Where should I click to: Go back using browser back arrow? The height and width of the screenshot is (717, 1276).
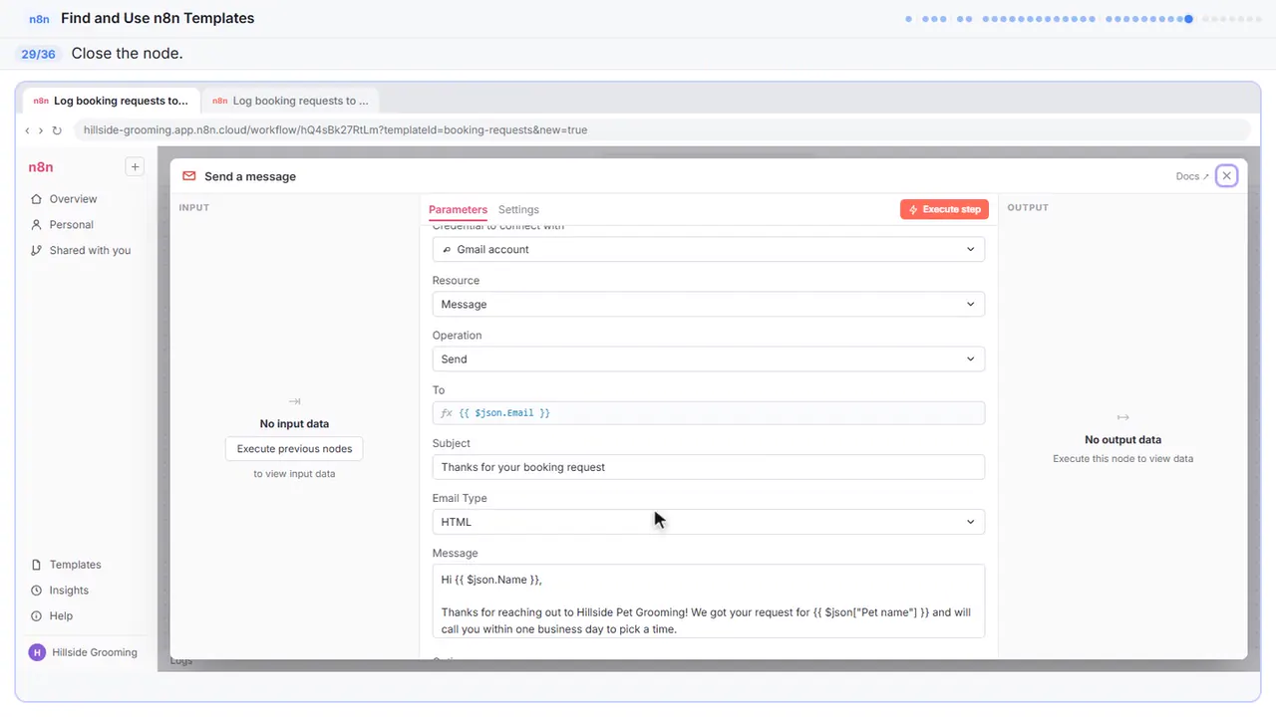tap(27, 130)
